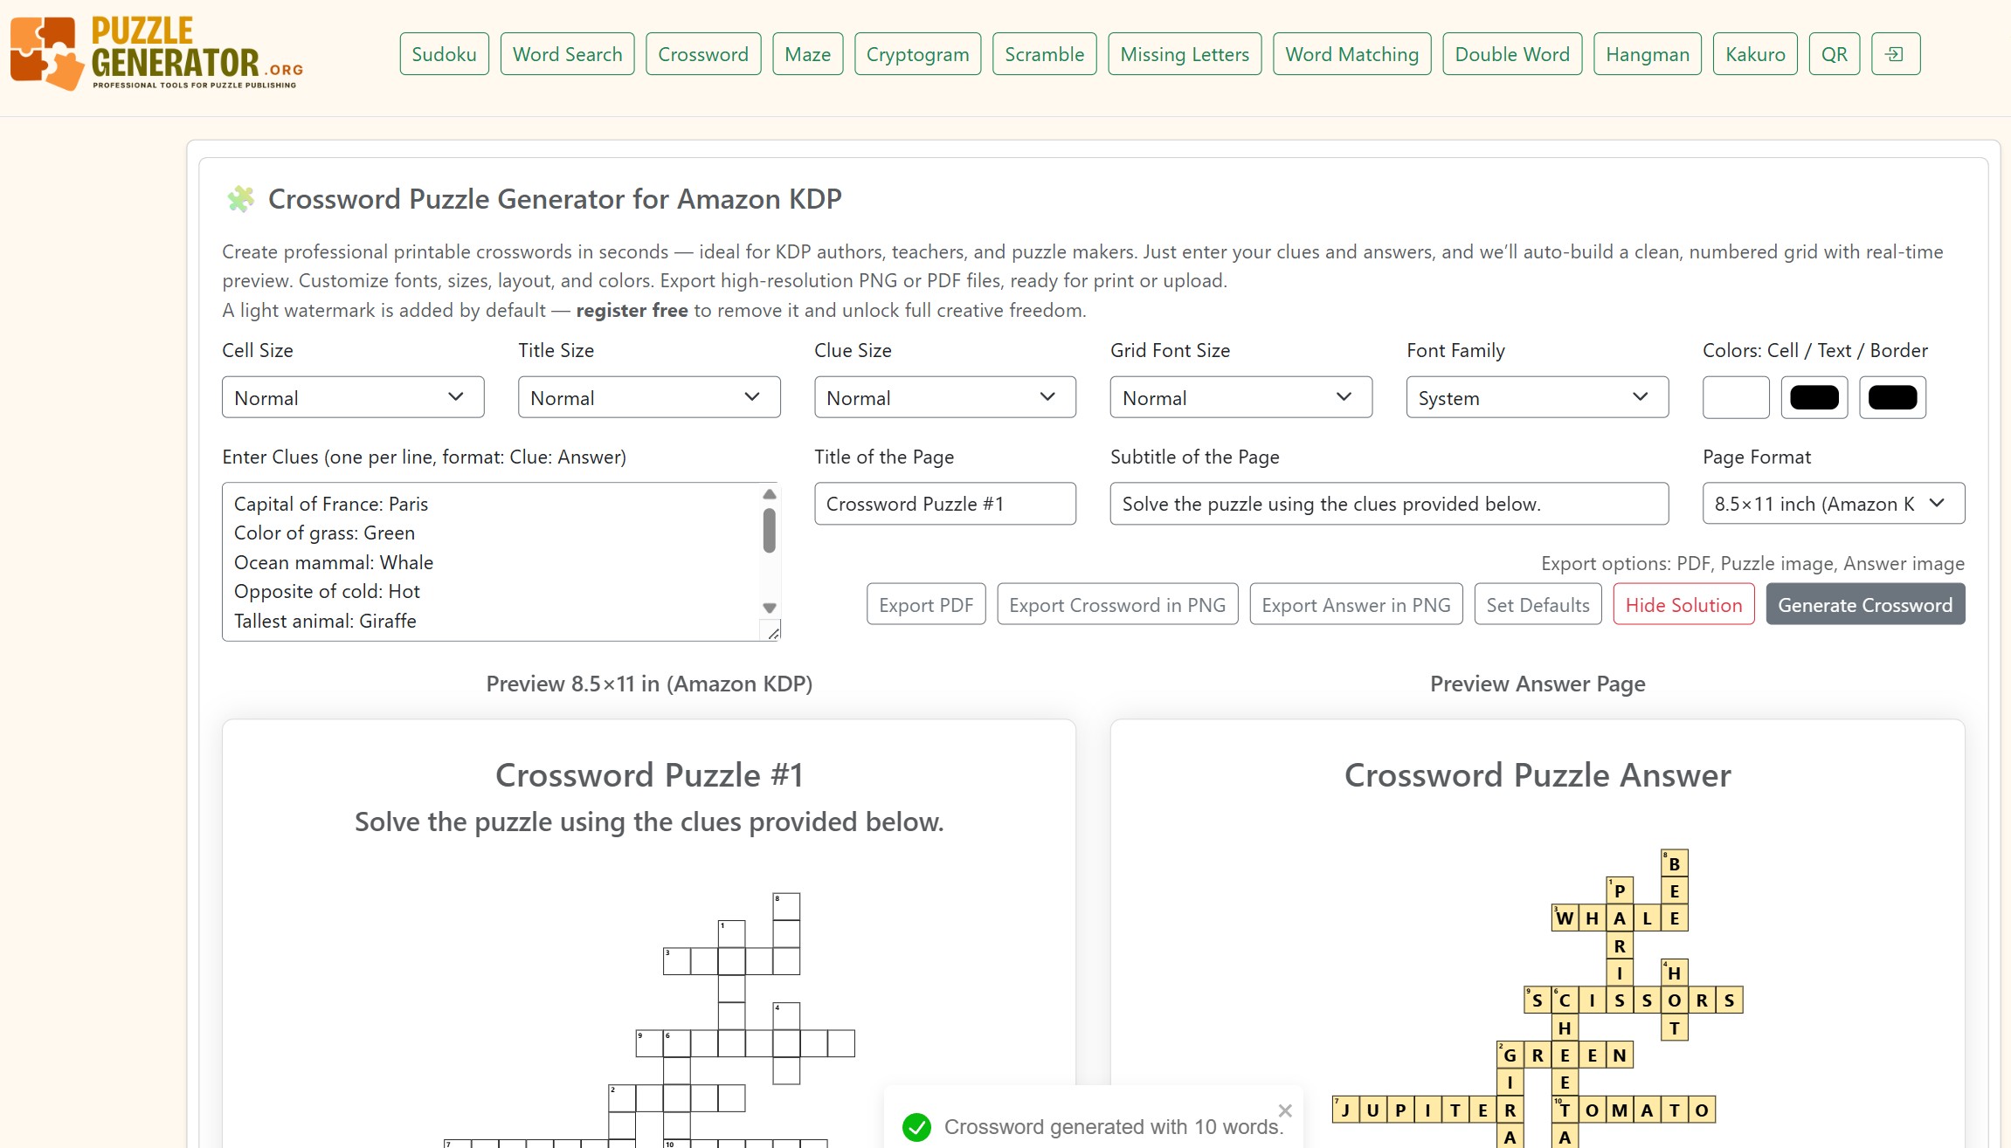The height and width of the screenshot is (1148, 2011).
Task: Dismiss the crossword generated notification
Action: 1284,1110
